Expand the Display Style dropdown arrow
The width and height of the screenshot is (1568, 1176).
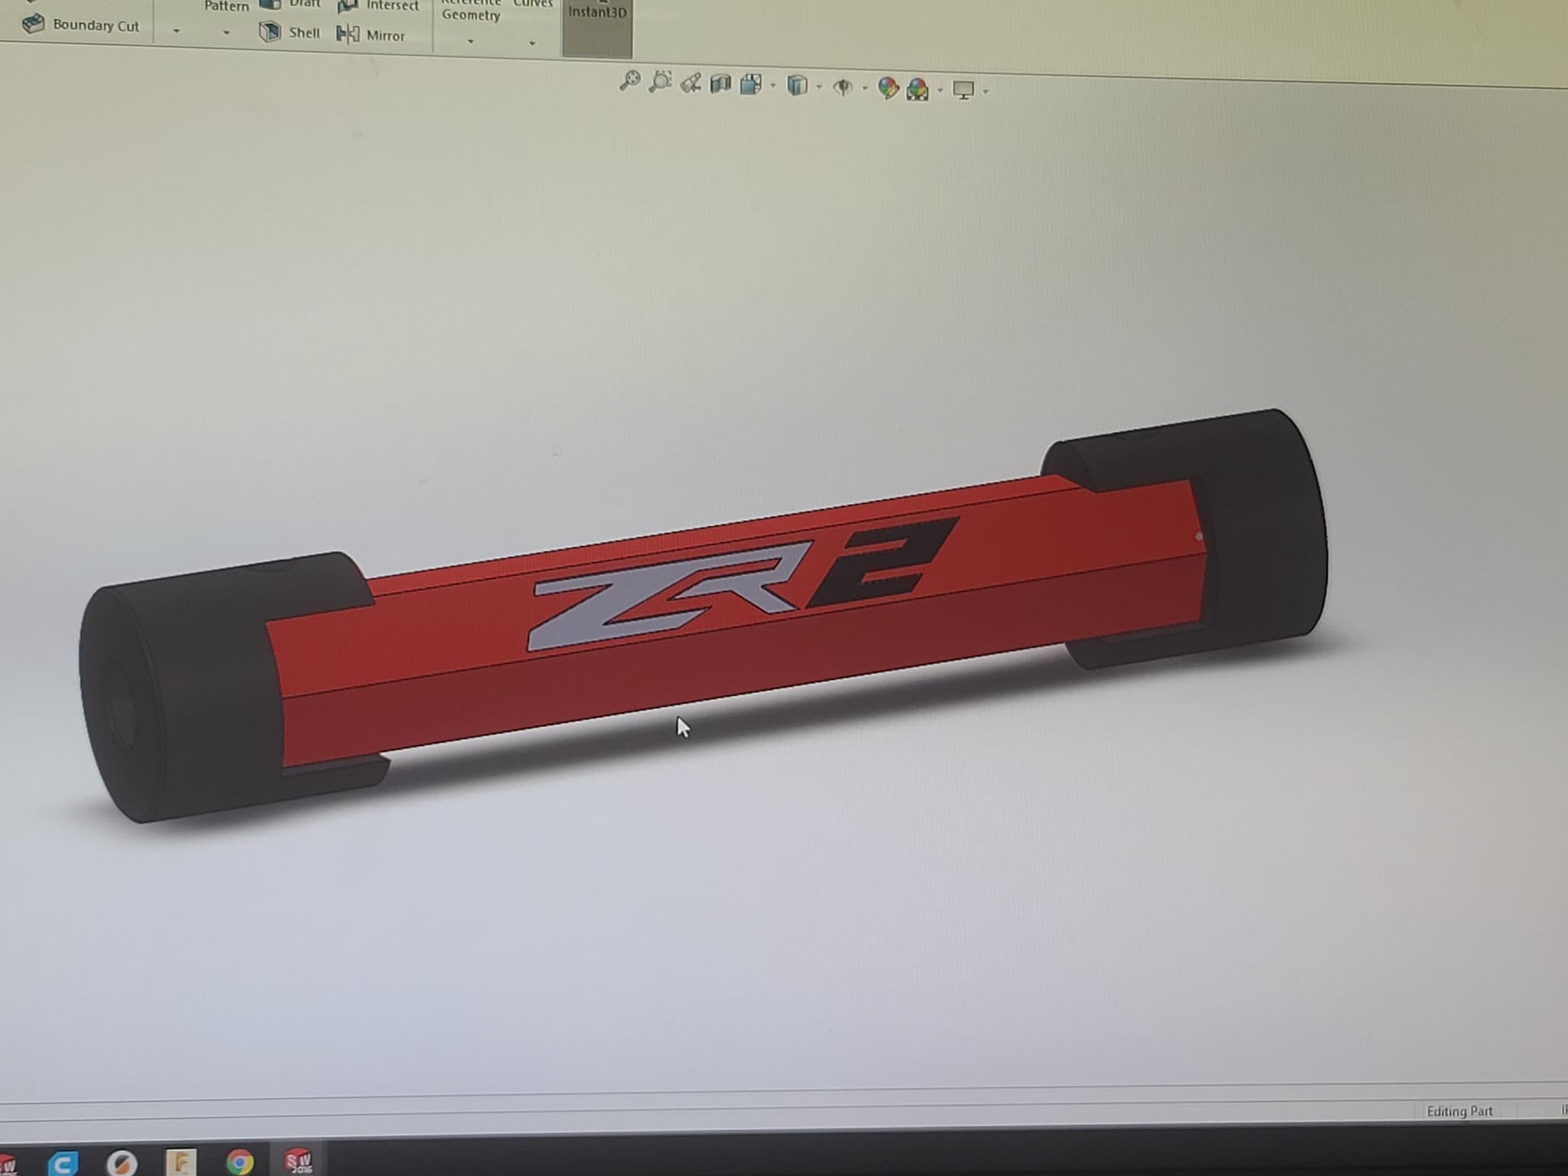(x=819, y=87)
